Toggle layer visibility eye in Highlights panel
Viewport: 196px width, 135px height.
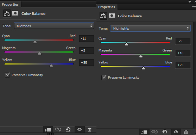[176, 132]
